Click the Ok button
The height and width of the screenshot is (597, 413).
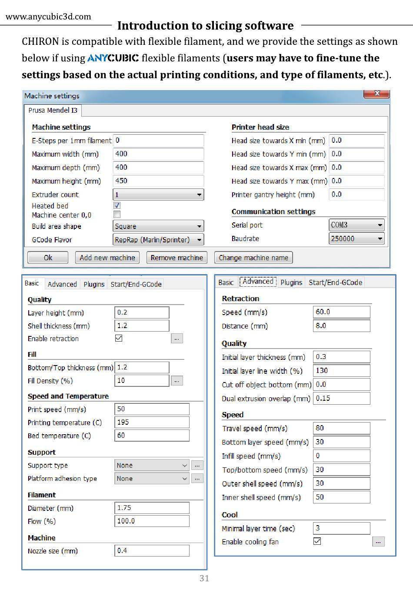[48, 258]
